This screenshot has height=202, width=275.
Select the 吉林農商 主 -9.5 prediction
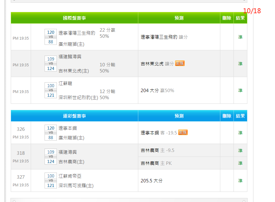pyautogui.click(x=158, y=150)
